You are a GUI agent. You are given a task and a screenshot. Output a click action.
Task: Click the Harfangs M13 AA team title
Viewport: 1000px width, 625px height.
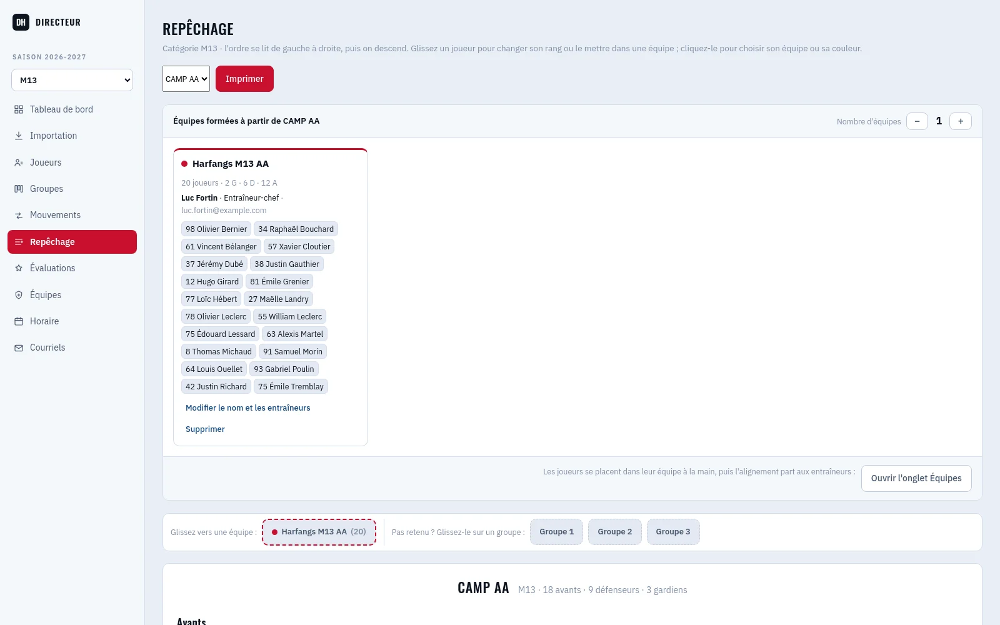[231, 164]
